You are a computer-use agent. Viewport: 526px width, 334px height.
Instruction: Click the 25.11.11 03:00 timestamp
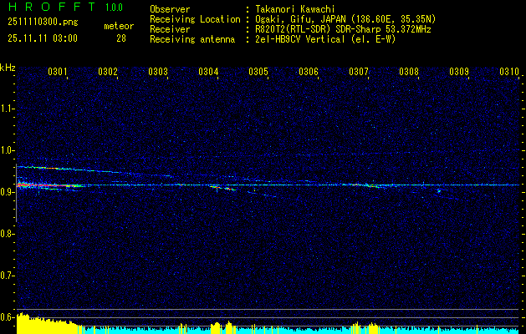click(42, 38)
